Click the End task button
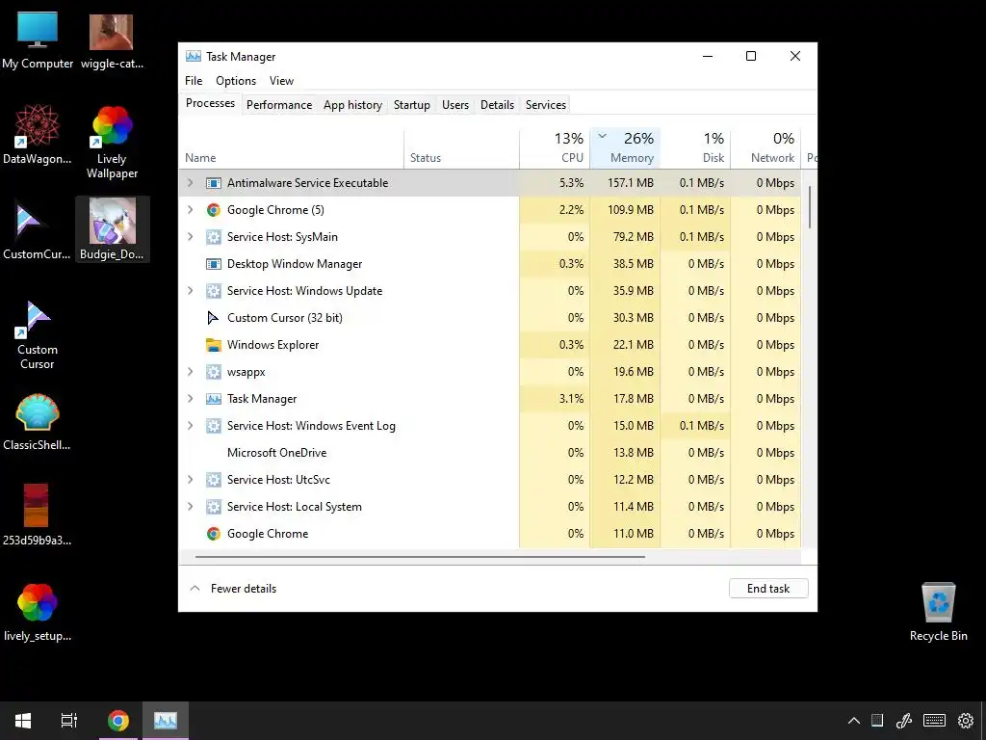This screenshot has height=740, width=986. (768, 589)
